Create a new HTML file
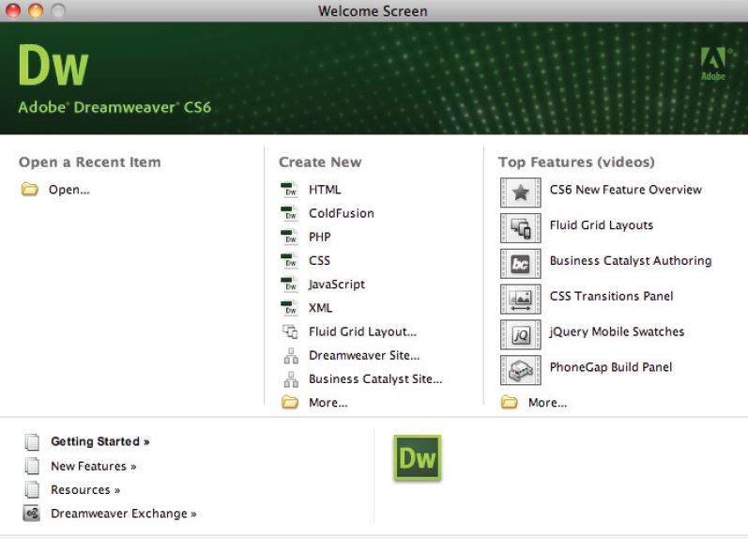This screenshot has height=539, width=748. pyautogui.click(x=325, y=190)
